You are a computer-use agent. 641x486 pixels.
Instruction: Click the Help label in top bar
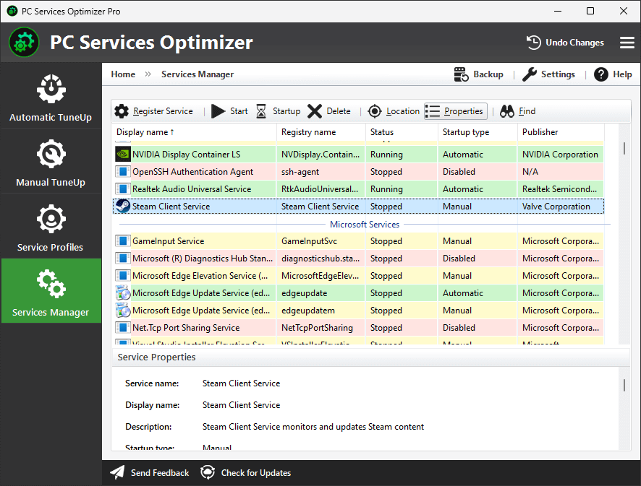pyautogui.click(x=622, y=74)
